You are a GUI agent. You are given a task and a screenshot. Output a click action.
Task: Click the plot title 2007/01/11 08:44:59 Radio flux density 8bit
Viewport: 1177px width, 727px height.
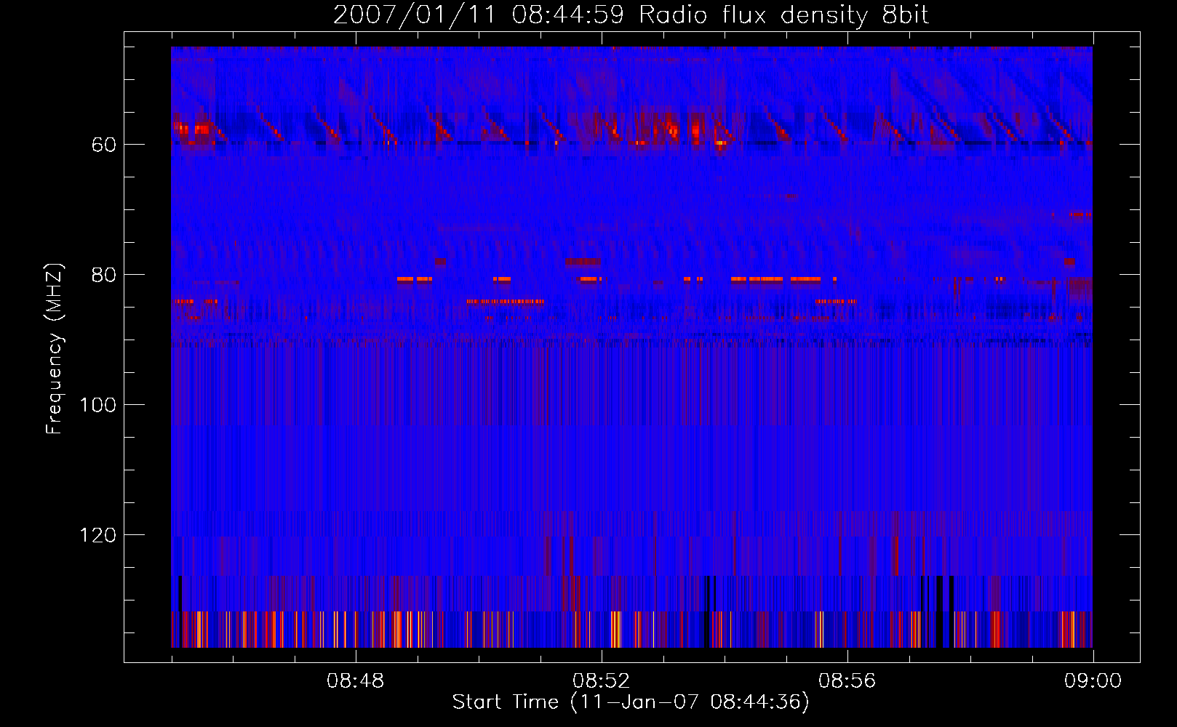click(x=631, y=15)
